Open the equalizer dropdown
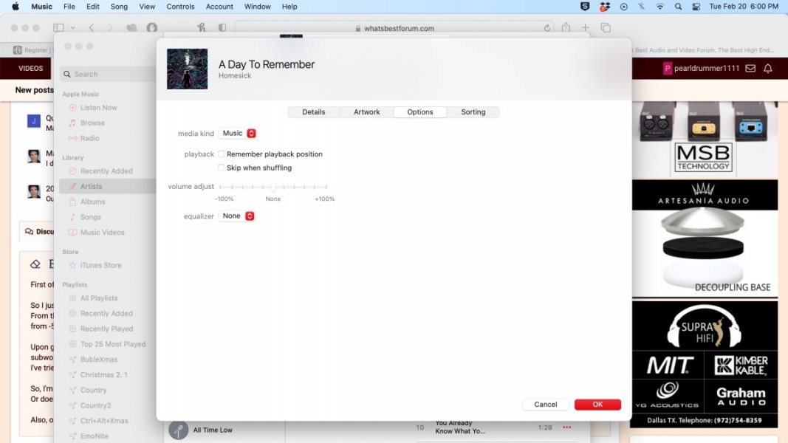Screen dimensions: 788x443 236,216
